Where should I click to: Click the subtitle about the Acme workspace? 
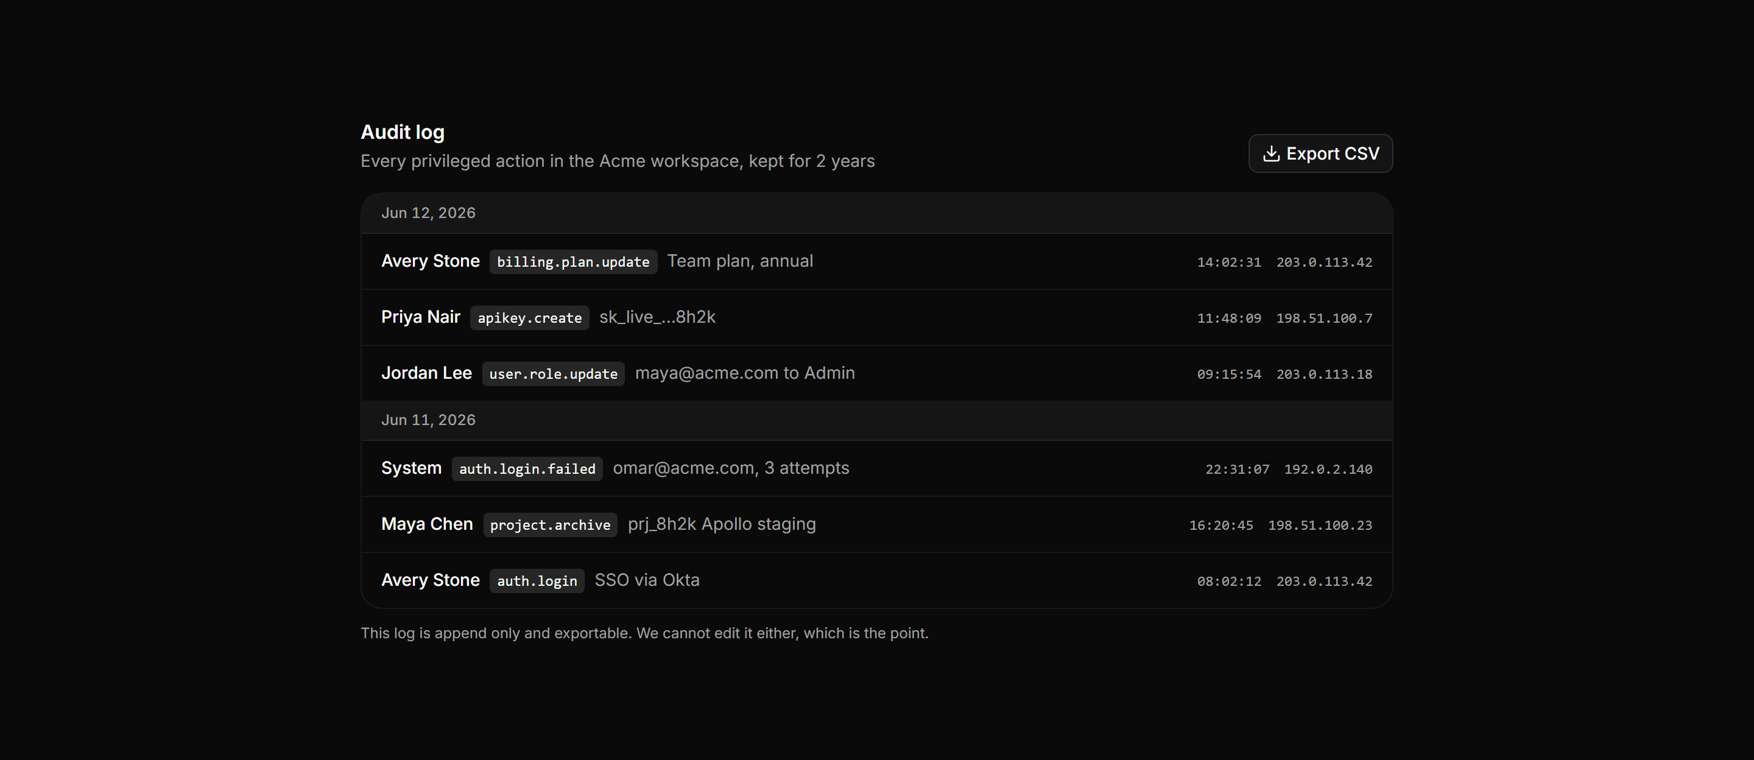click(x=618, y=161)
